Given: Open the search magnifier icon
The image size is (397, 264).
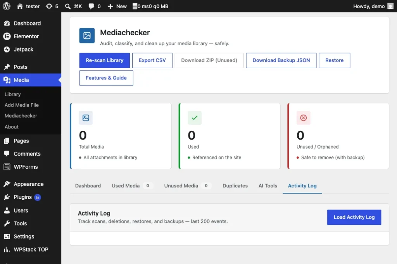Looking at the screenshot, I should click(67, 6).
